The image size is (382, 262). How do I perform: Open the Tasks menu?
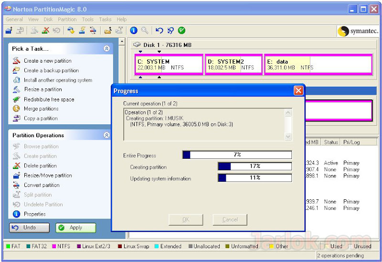105,19
